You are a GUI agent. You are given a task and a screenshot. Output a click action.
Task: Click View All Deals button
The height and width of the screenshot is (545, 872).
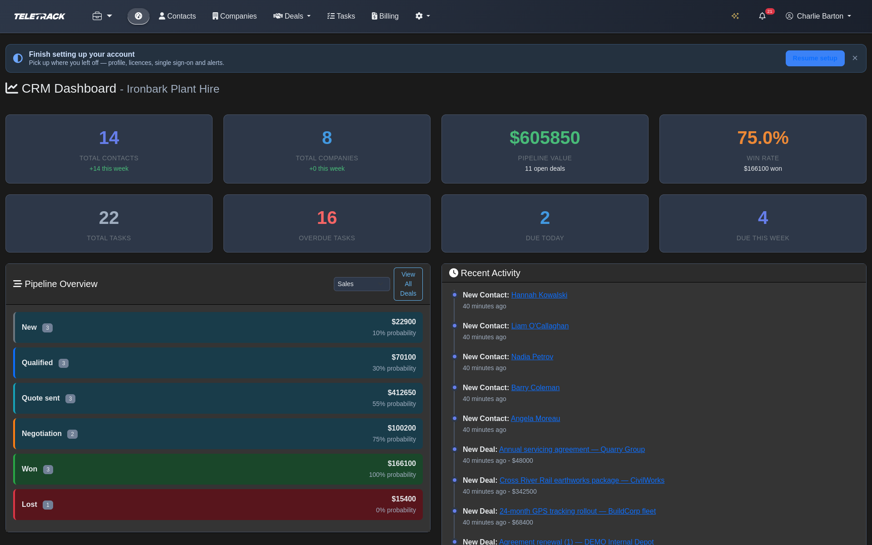(408, 284)
